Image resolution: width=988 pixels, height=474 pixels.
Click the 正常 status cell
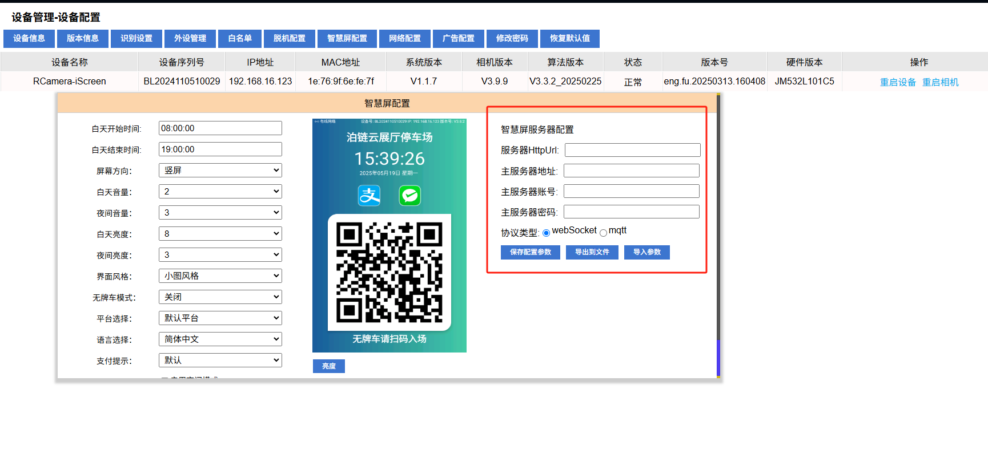(x=633, y=82)
